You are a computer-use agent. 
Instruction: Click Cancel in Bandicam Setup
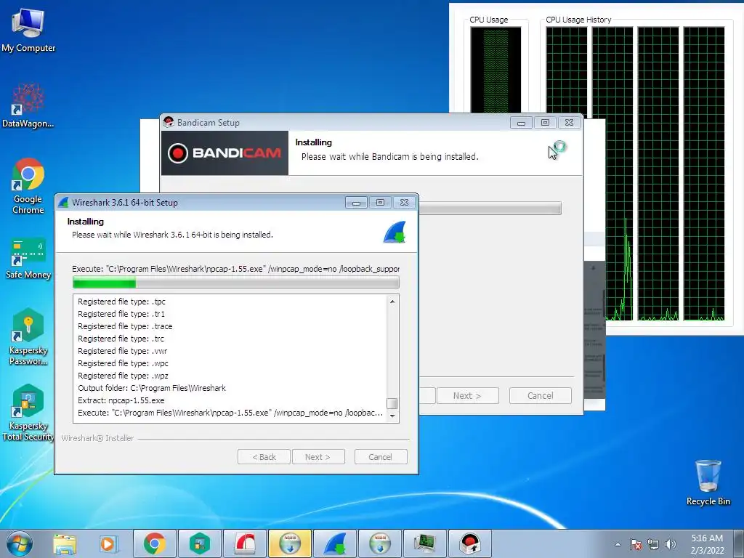(540, 396)
